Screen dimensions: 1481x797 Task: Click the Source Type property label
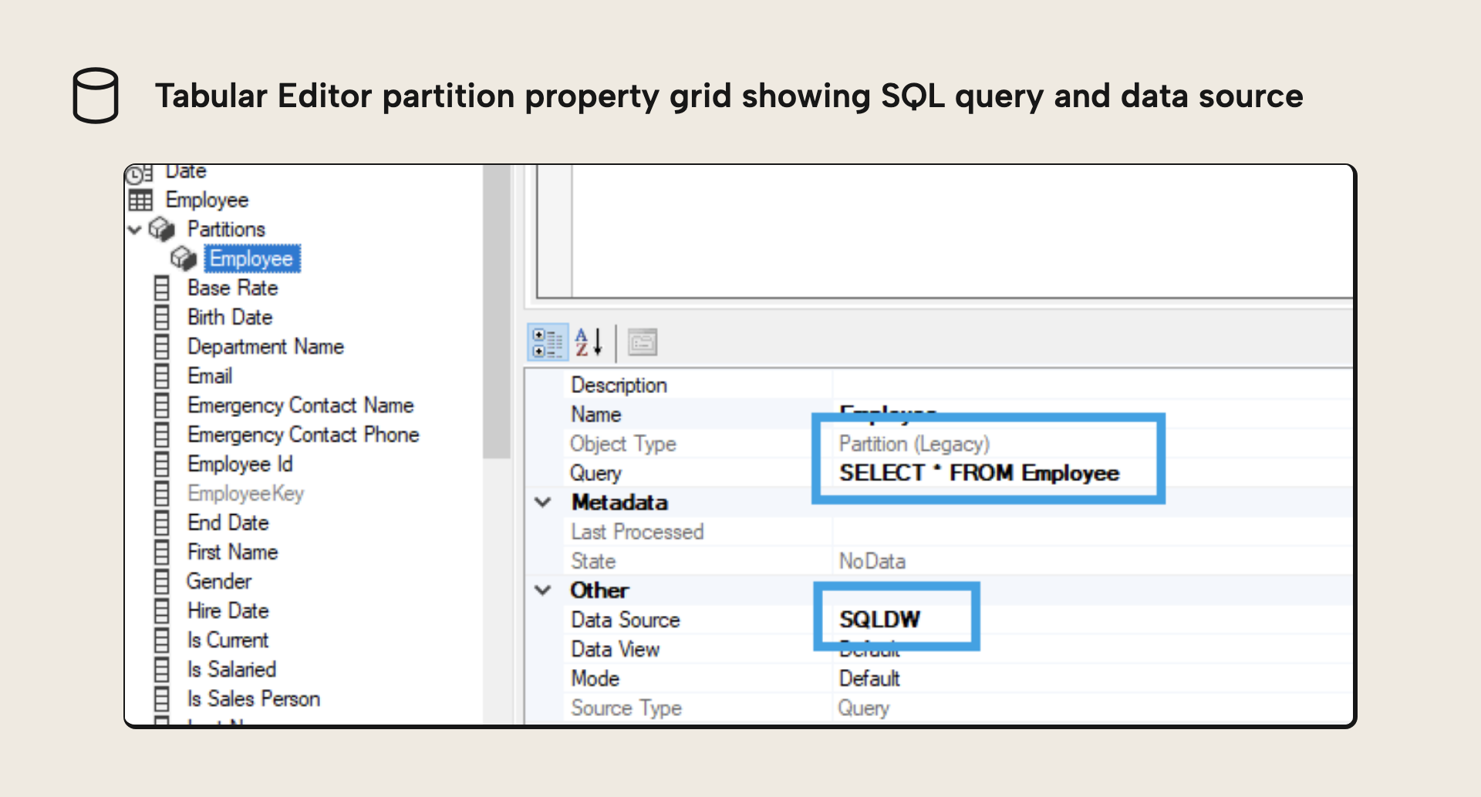pyautogui.click(x=626, y=708)
